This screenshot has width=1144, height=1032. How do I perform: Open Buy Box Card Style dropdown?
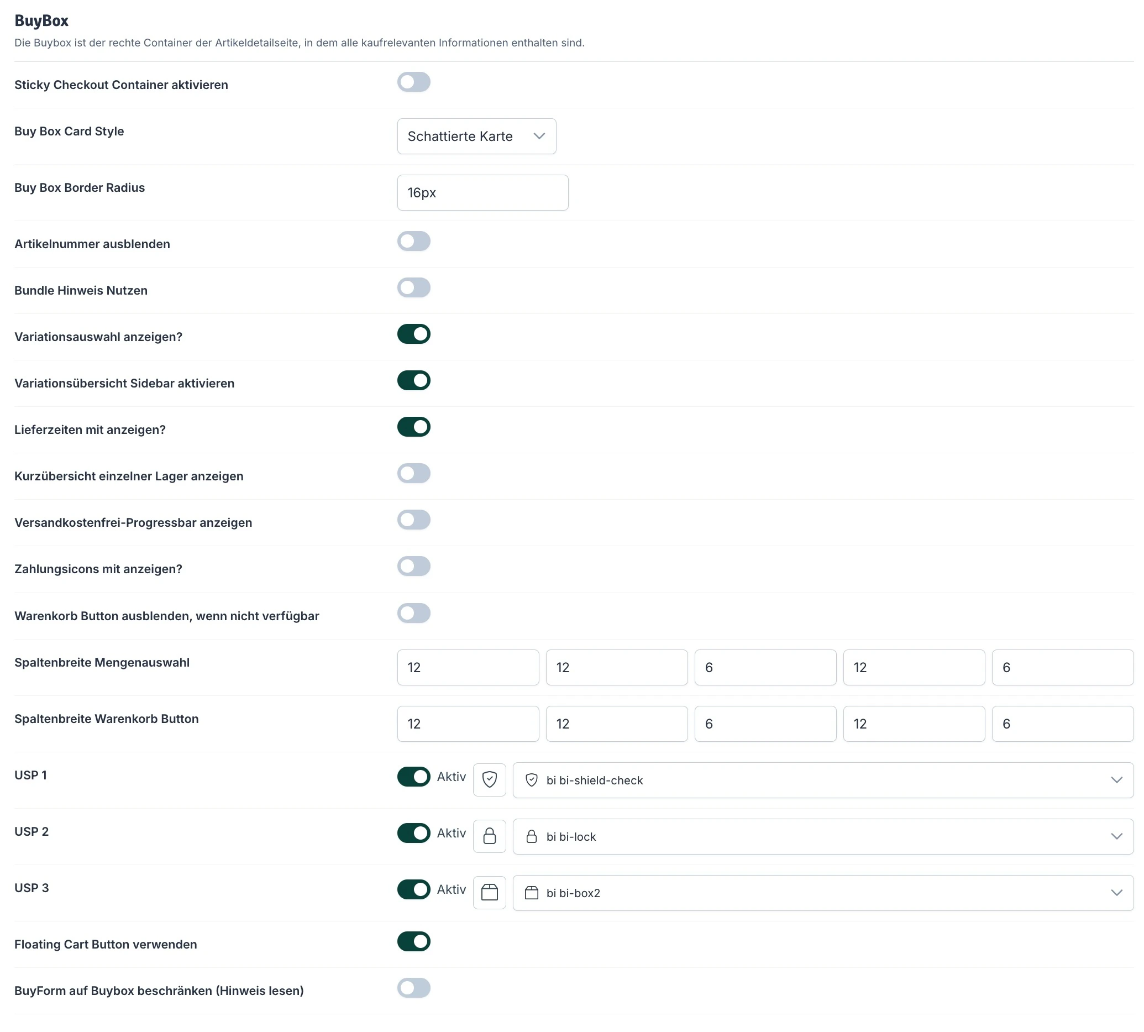[x=476, y=136]
